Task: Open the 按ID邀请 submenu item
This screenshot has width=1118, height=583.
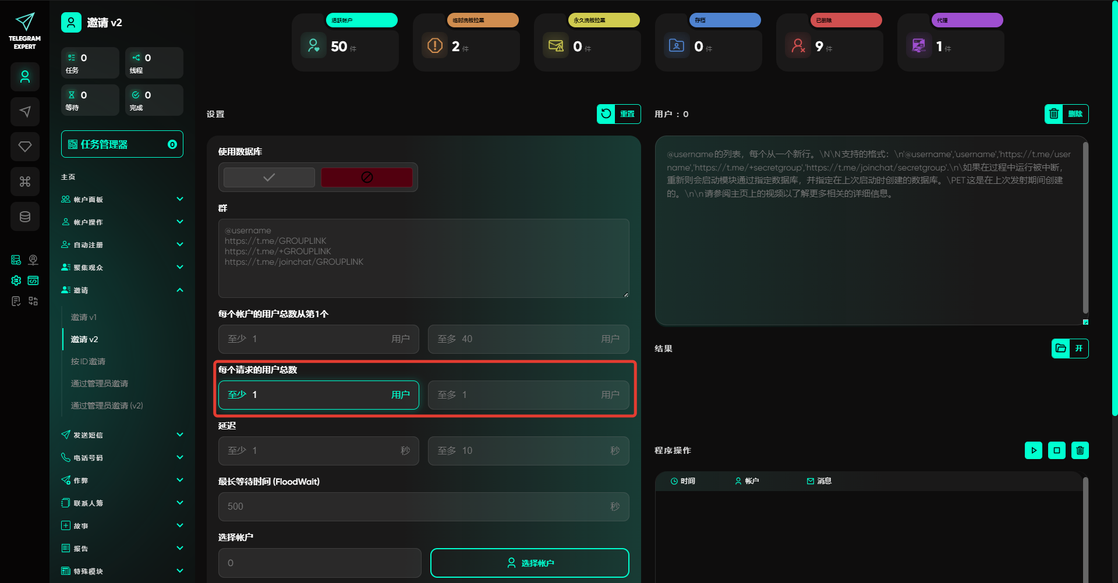Action: pos(88,361)
